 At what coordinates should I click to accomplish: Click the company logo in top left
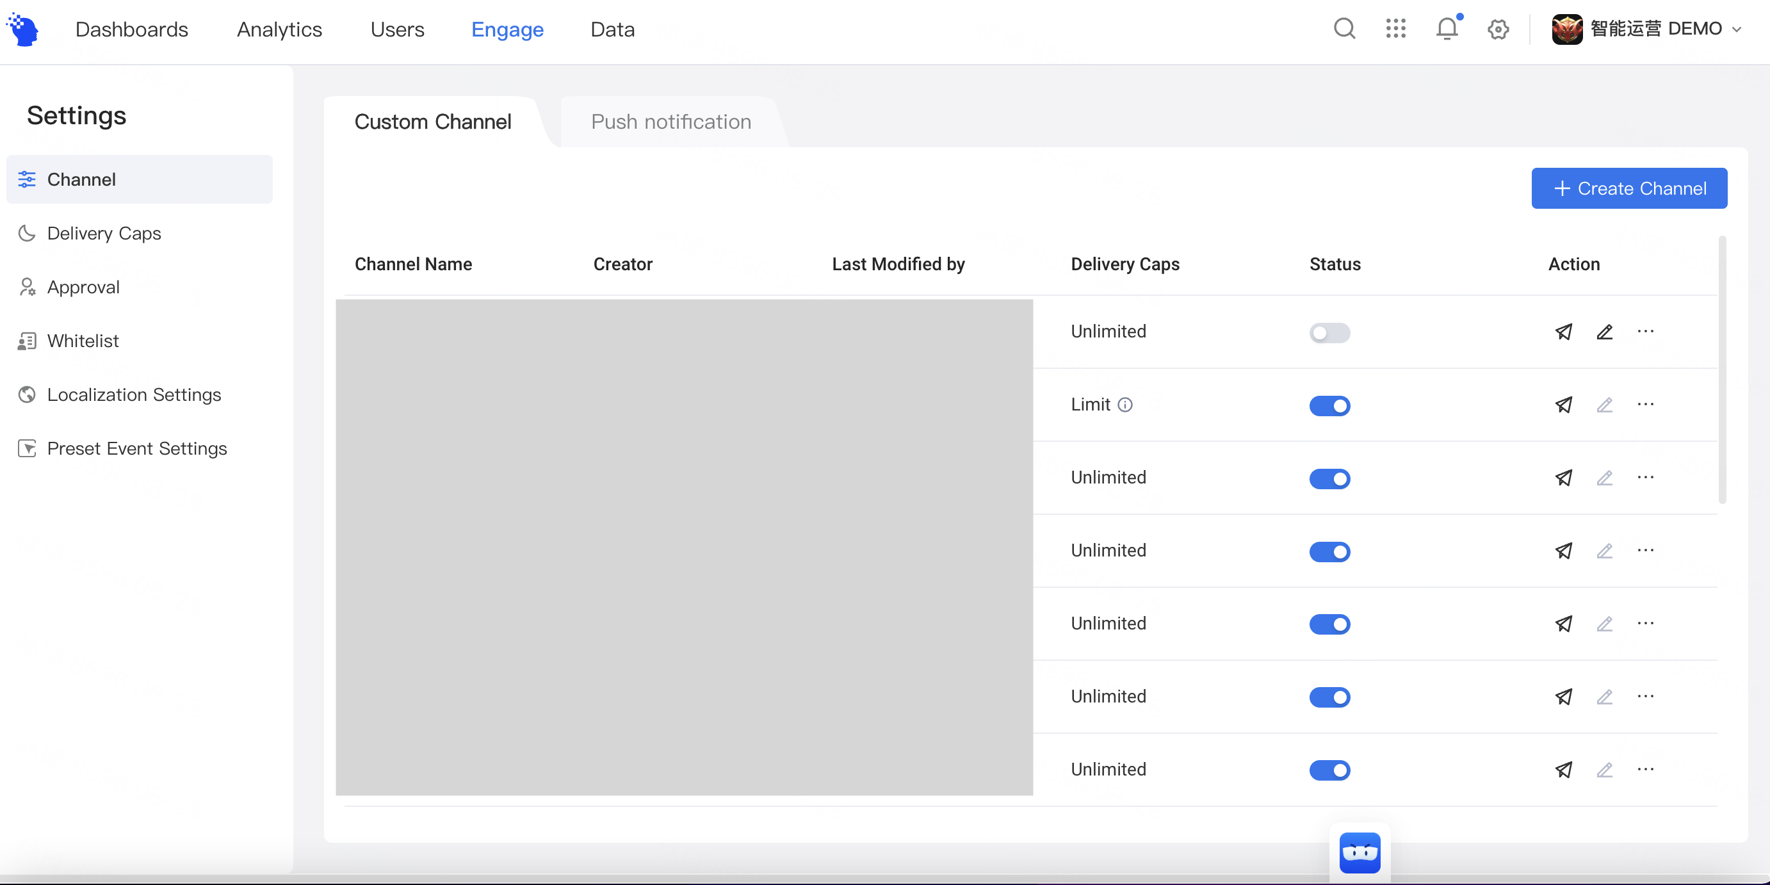point(22,29)
